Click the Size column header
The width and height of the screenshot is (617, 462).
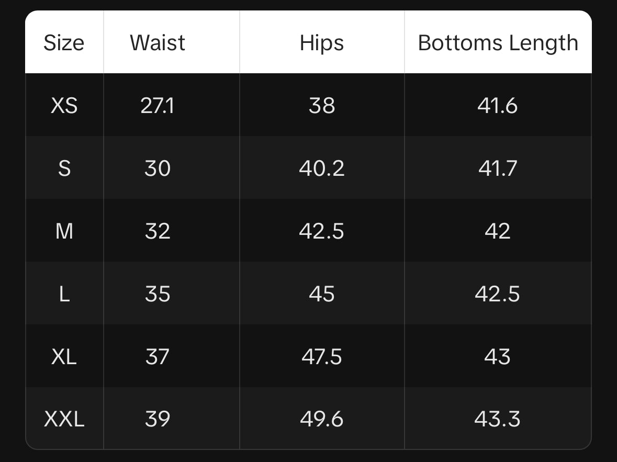click(x=64, y=43)
